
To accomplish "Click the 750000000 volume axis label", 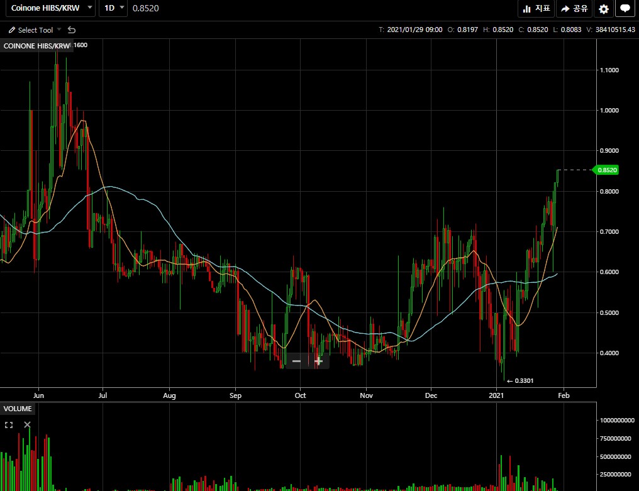I will [616, 438].
